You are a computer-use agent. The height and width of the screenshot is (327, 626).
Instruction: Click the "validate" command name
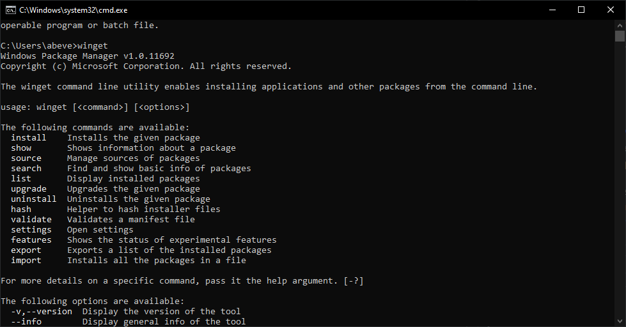pos(31,219)
